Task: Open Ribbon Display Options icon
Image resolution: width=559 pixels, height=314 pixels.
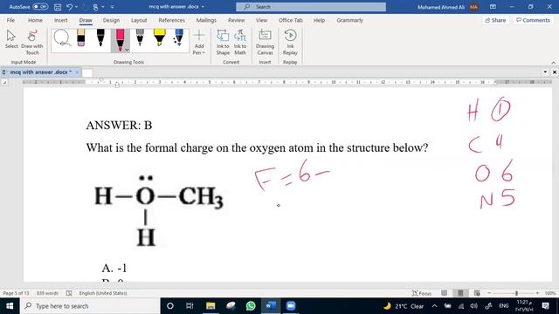Action: tap(493, 7)
